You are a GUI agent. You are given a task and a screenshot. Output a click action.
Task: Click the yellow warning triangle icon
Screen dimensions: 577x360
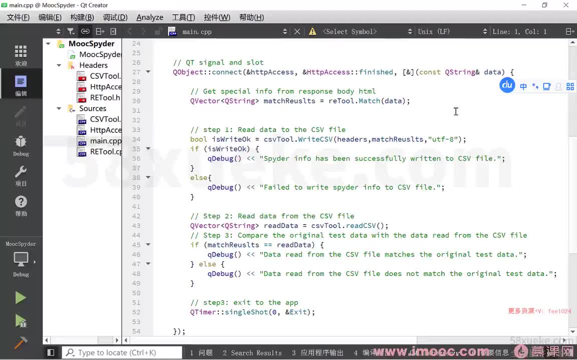pos(313,31)
